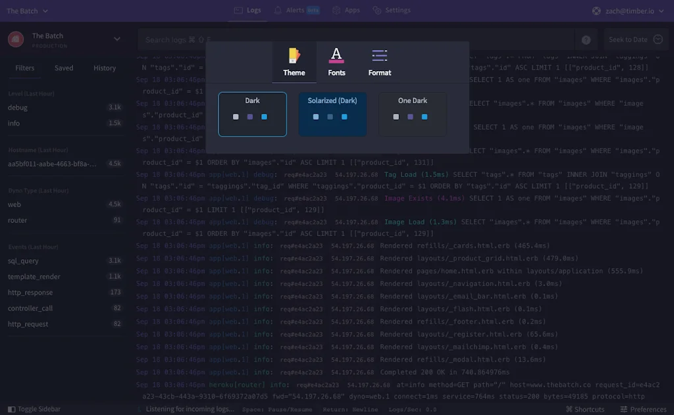This screenshot has height=415, width=674.
Task: Switch to the Saved tab
Action: 64,68
